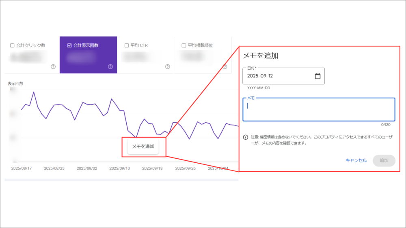Cancel the dialog with キャンセル
This screenshot has height=228, width=406.
click(x=356, y=160)
